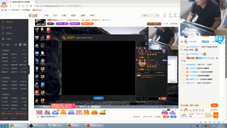Click the first purple badge under streamer name

[62, 24]
